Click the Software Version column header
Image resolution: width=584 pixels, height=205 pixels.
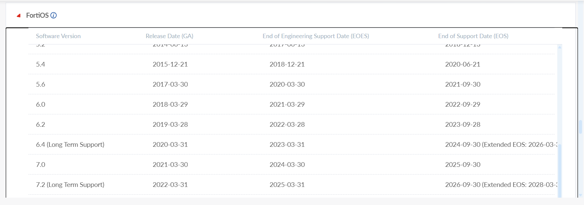click(x=58, y=36)
